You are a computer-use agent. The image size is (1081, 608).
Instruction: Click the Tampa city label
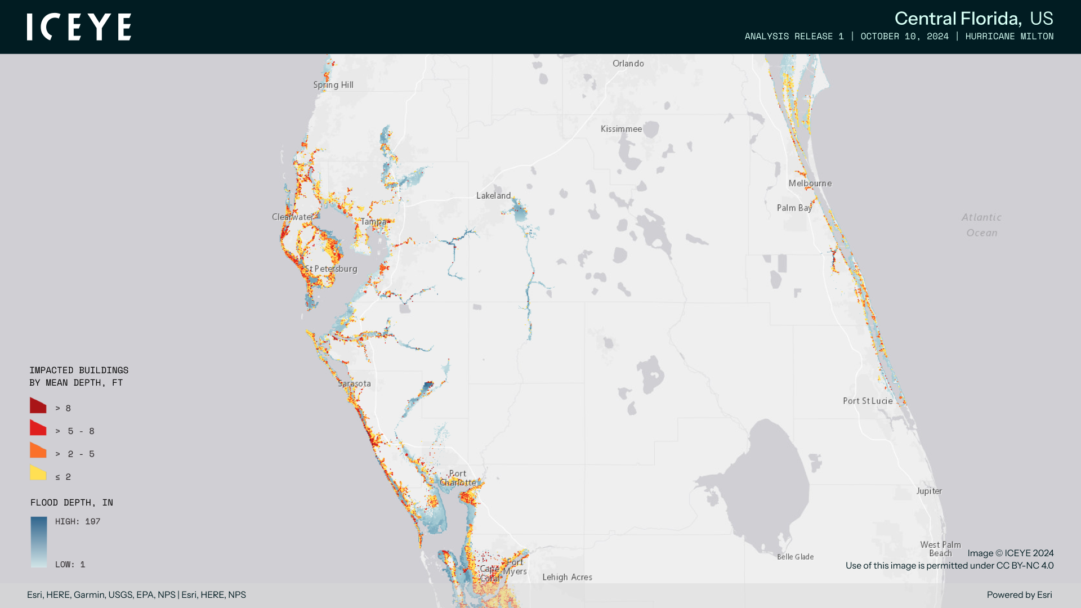tap(373, 222)
